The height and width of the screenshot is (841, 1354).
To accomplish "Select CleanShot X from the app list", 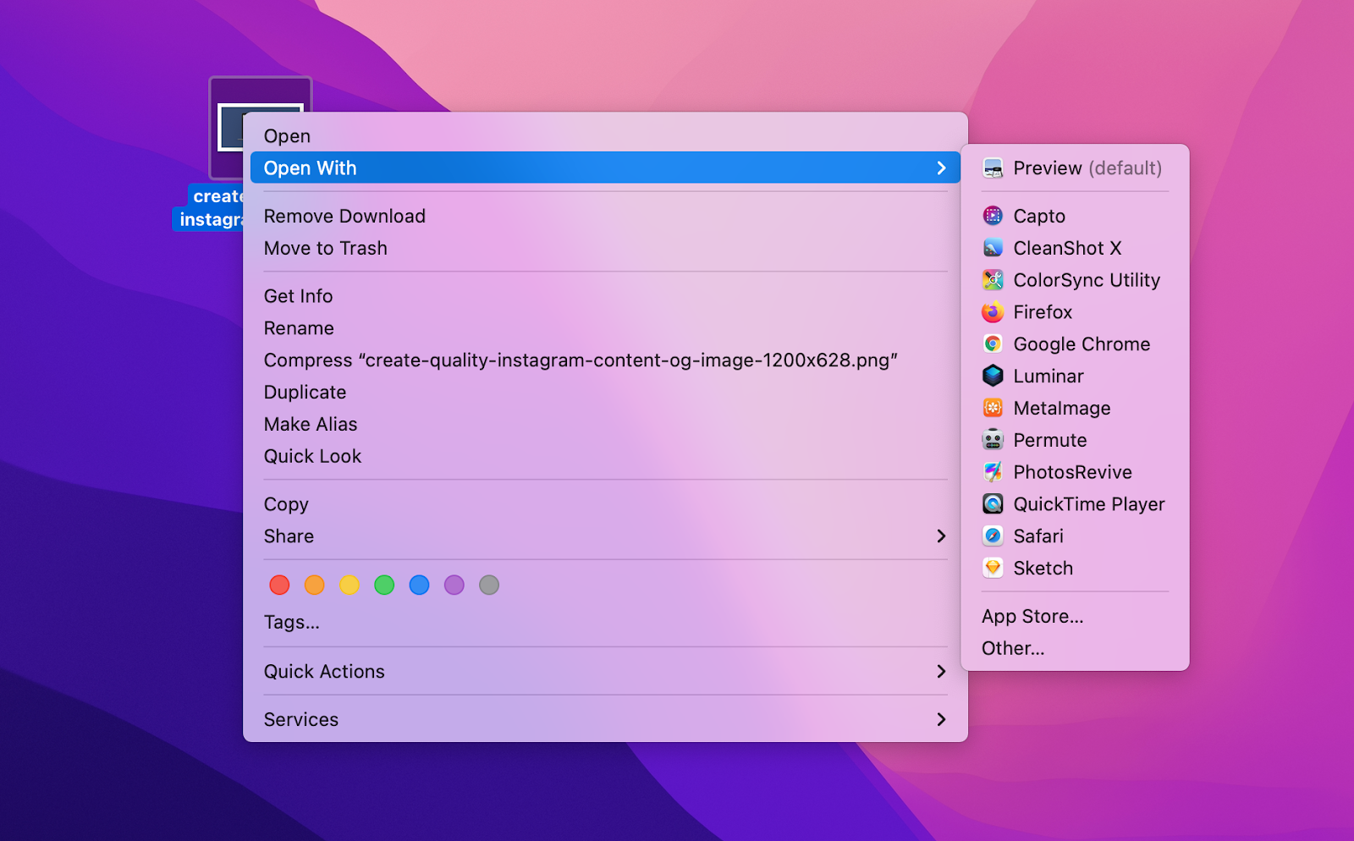I will 1067,248.
